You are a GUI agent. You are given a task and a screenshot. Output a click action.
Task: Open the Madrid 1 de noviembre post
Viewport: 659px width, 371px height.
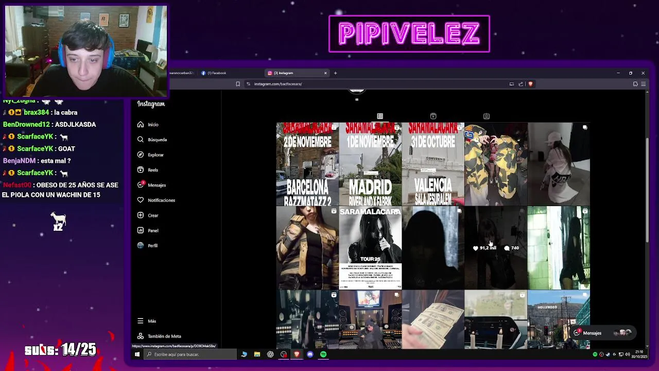click(370, 164)
